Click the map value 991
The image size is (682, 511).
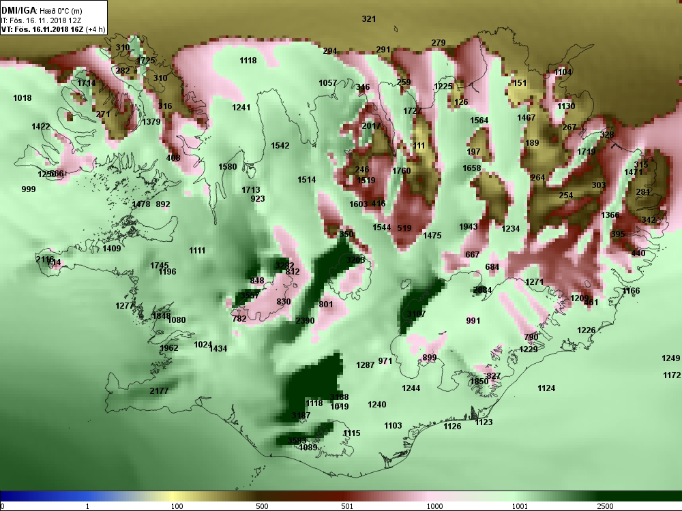[473, 321]
